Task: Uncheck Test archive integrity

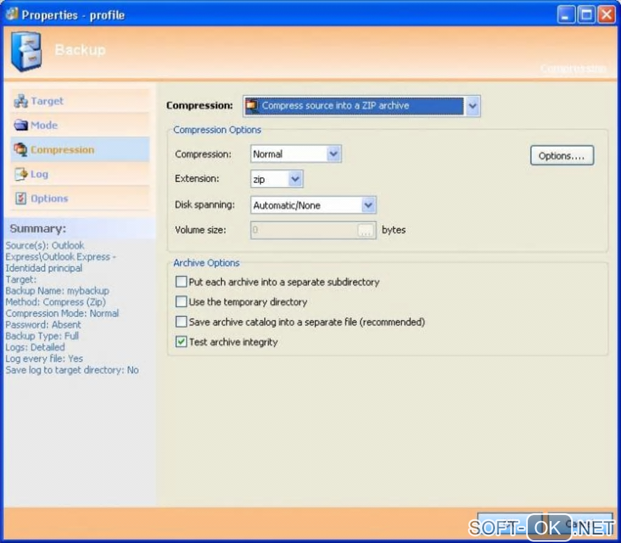Action: [181, 342]
